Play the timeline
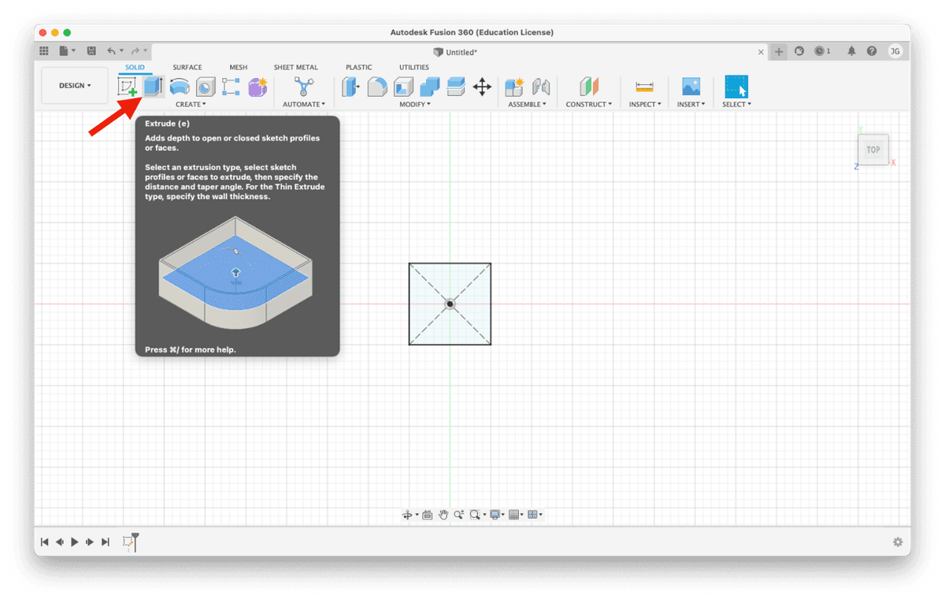Viewport: 945px width, 602px height. pos(75,542)
